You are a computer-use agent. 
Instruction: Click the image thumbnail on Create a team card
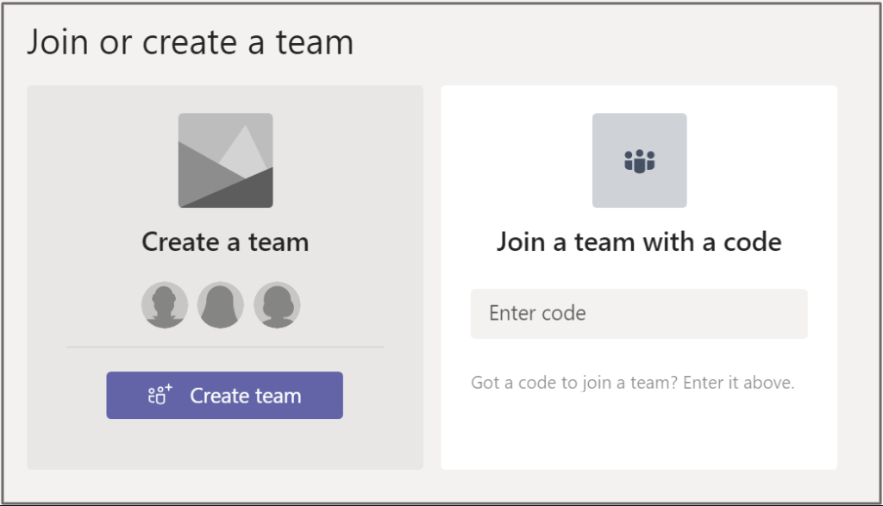point(225,159)
